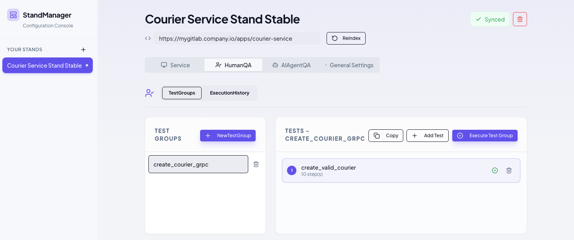Click green check status of create_valid_courier
The image size is (574, 240).
tap(495, 170)
